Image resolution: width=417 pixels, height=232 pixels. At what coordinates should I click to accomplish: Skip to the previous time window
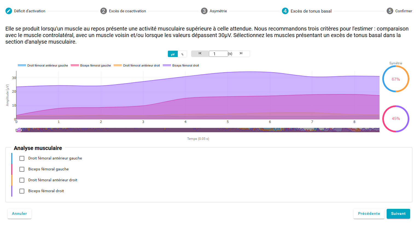200,53
